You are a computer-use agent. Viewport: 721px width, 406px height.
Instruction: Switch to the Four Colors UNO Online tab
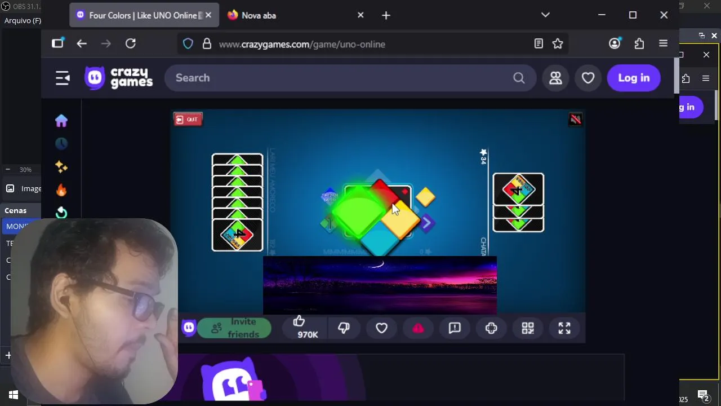point(144,15)
